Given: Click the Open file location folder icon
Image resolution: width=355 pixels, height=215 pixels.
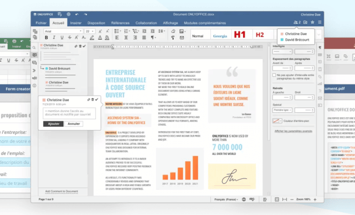Looking at the screenshot, I should click(305, 22).
